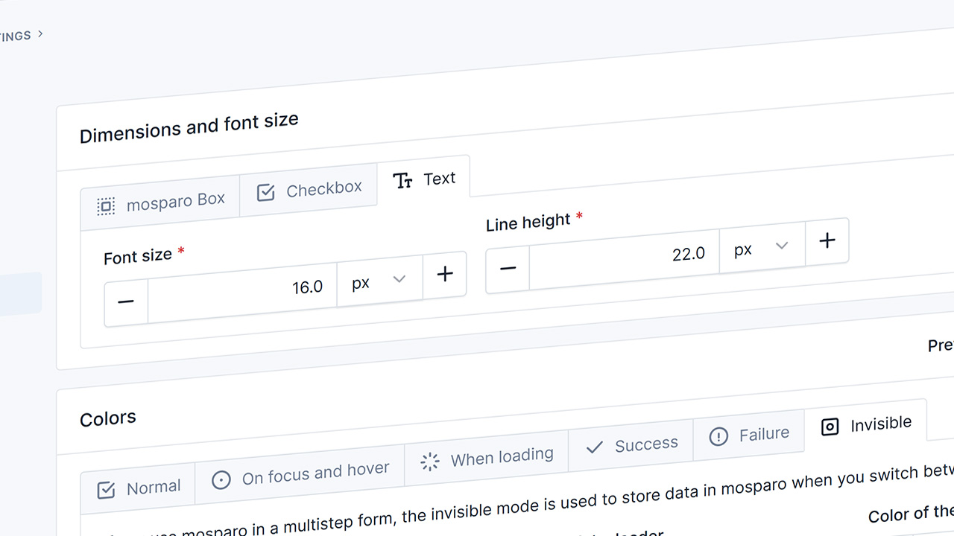Screen dimensions: 954x536
Task: Click the Line height label
Action: [528, 223]
